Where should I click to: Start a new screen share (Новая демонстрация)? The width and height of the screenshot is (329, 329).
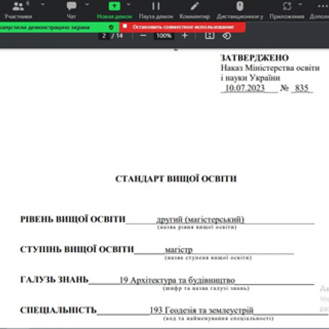(115, 10)
